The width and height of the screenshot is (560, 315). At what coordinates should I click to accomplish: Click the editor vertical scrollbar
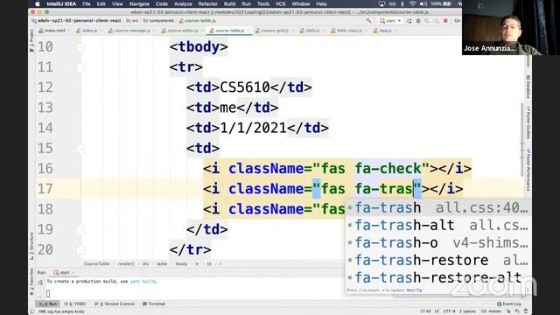tap(522, 139)
